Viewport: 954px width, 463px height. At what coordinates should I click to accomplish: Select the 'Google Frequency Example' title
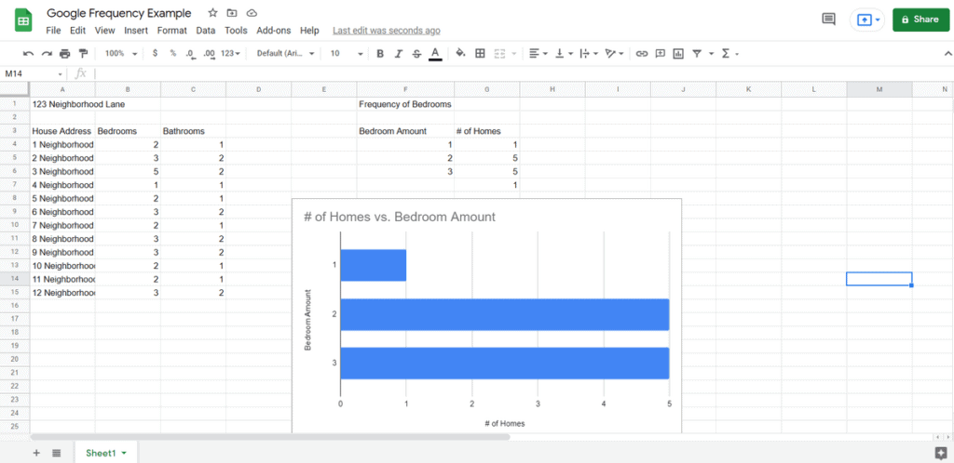119,13
